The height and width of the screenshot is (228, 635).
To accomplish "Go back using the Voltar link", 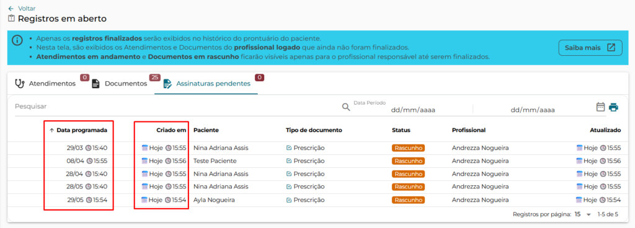I will tap(22, 8).
